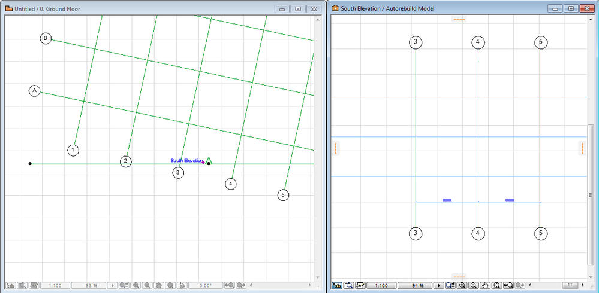Select bottom grid marker 4 in South Elevation
599x293 pixels.
(x=478, y=233)
